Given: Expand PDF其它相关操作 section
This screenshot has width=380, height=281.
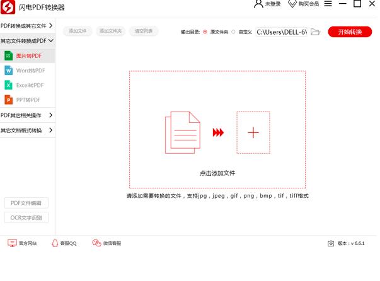Looking at the screenshot, I should pyautogui.click(x=28, y=115).
